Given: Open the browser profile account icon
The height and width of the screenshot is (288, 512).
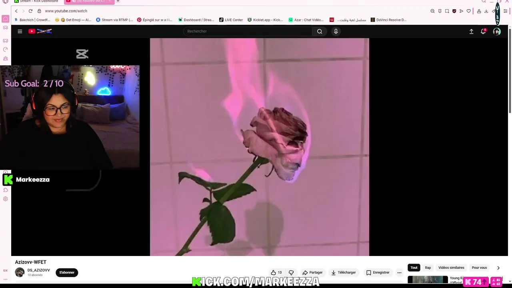Looking at the screenshot, I should (x=479, y=11).
